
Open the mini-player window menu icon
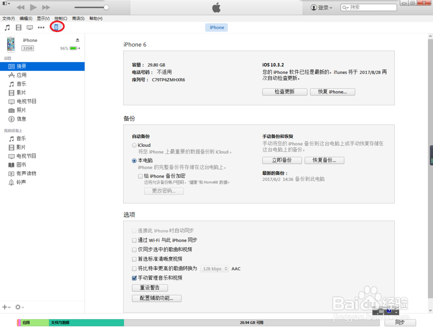click(6, 3)
